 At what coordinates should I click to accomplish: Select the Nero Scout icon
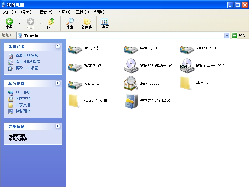pos(131,83)
